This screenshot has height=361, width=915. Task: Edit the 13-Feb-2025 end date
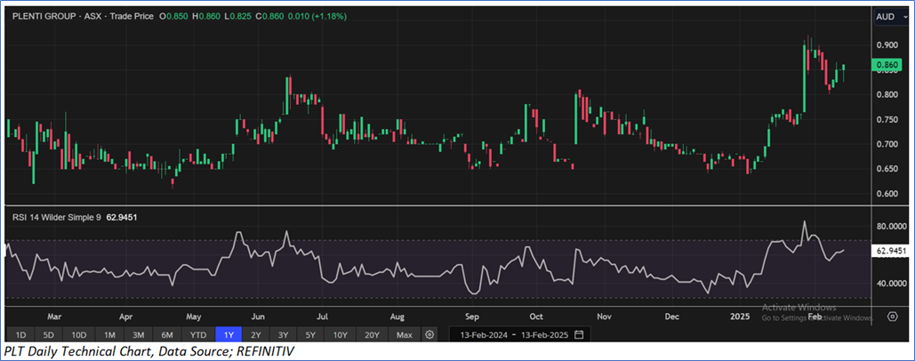coord(544,335)
